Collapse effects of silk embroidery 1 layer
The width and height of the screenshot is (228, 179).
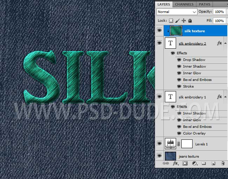coord(226,97)
